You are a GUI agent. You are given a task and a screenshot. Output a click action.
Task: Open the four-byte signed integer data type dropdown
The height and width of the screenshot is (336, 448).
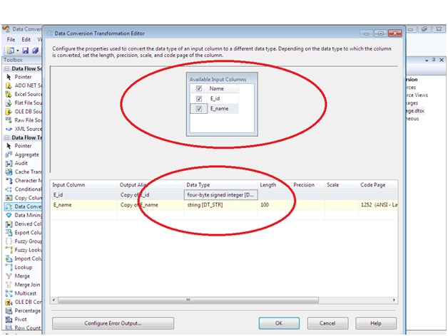220,194
